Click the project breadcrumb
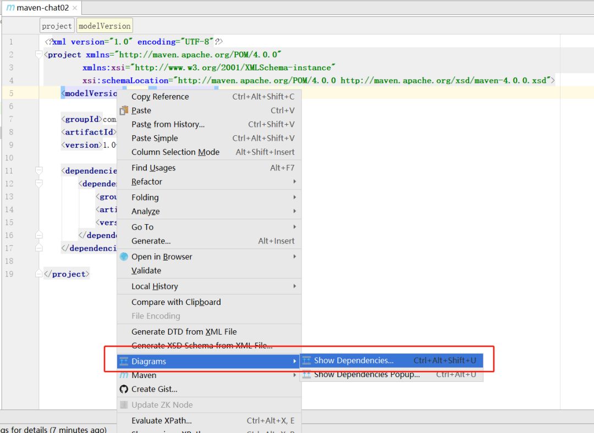The image size is (594, 433). click(x=57, y=25)
